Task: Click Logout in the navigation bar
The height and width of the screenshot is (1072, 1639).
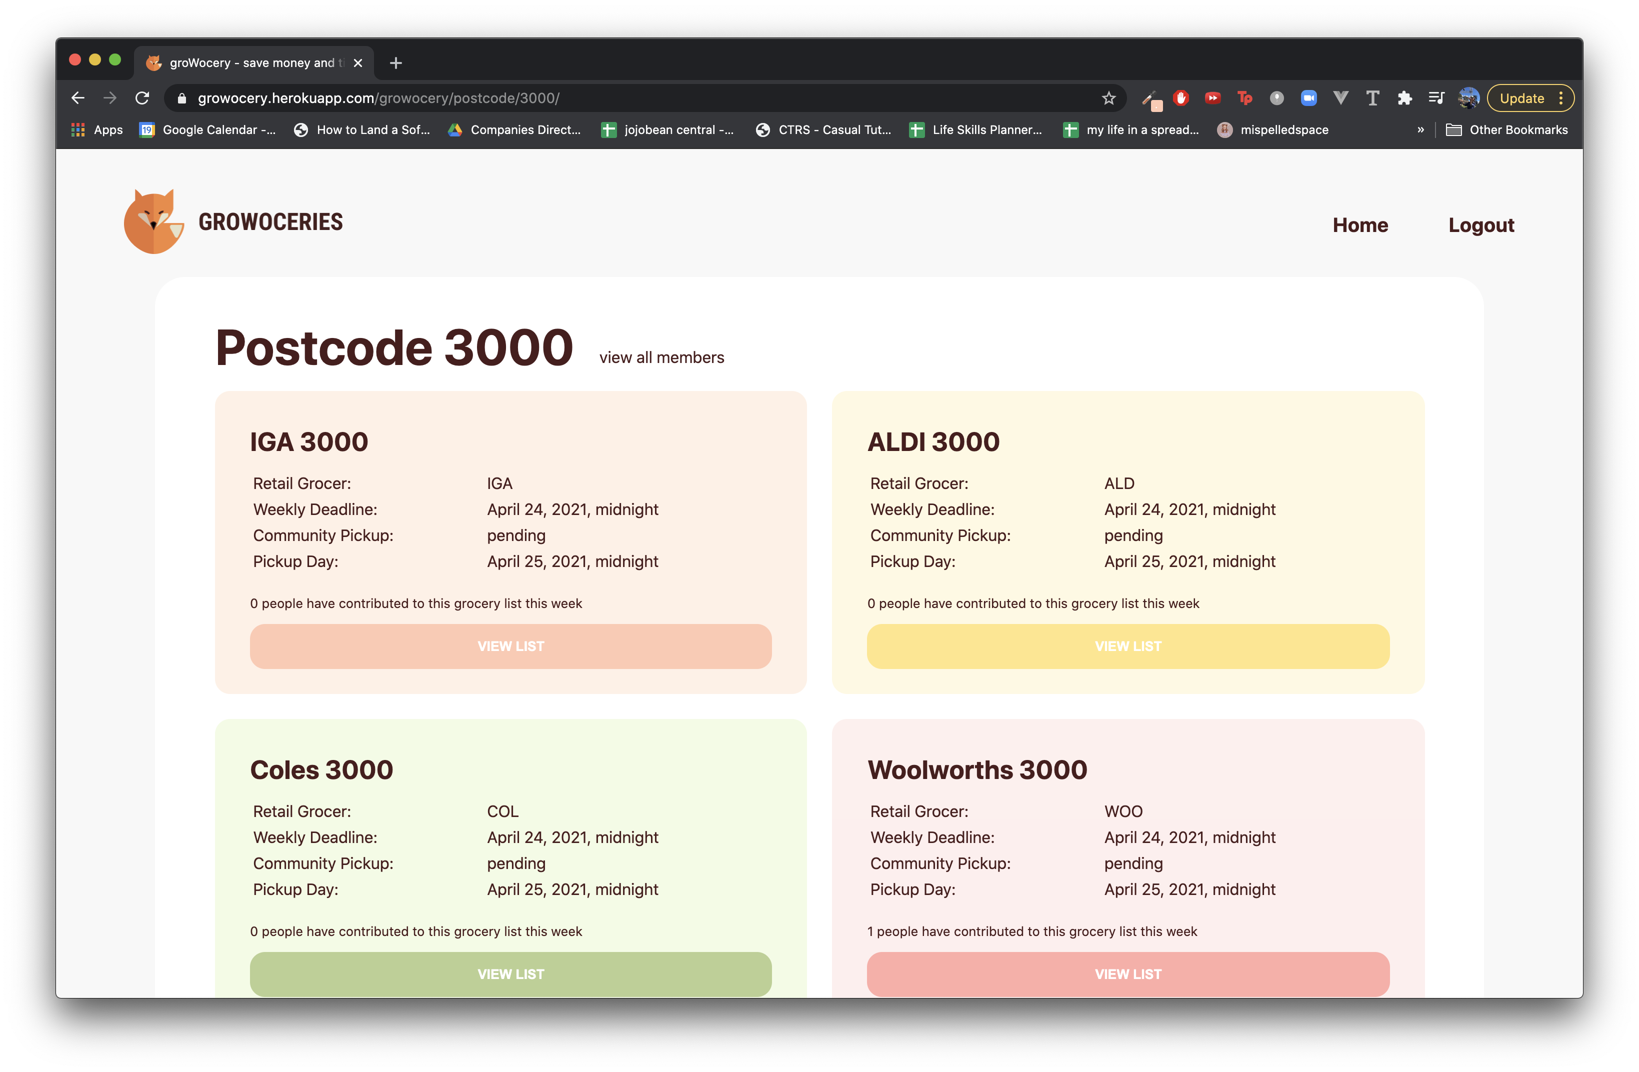Action: coord(1480,225)
